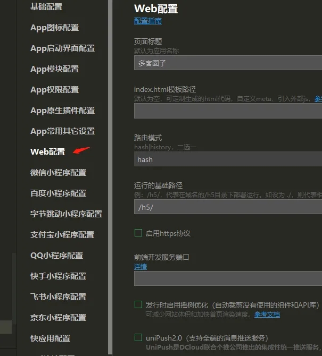Open the 参考文档 link under 摇树优化
Viewport: 322px width, 356px height.
(267, 315)
